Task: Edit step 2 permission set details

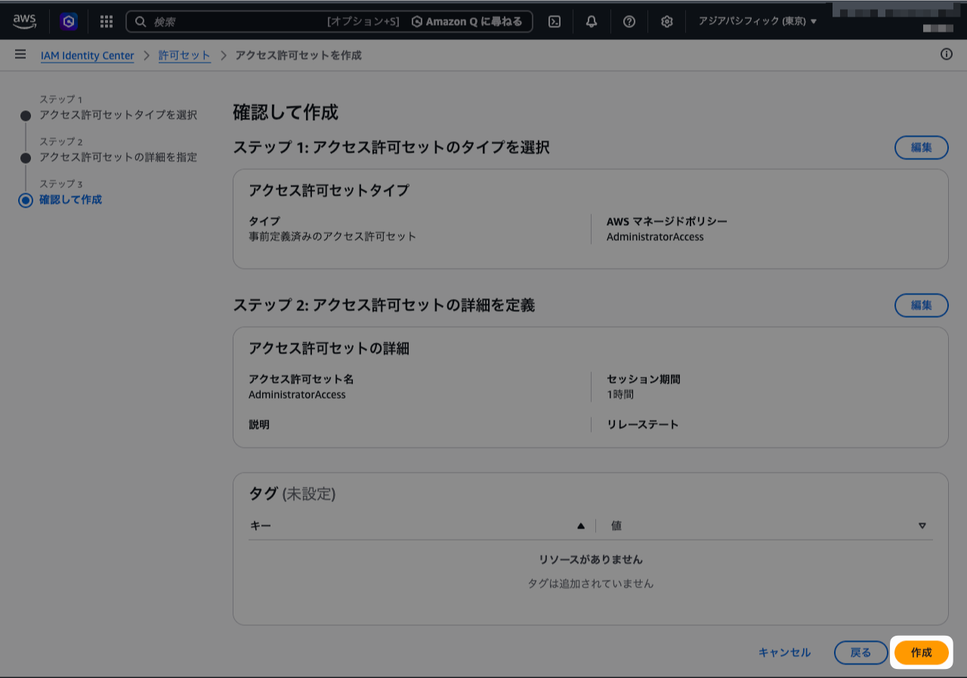Action: coord(922,305)
